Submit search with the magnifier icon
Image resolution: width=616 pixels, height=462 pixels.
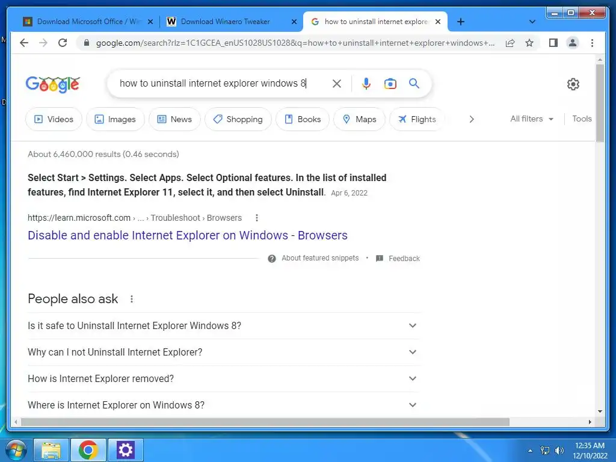click(414, 83)
